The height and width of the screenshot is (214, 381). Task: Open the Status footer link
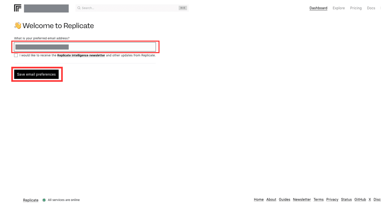pyautogui.click(x=346, y=199)
